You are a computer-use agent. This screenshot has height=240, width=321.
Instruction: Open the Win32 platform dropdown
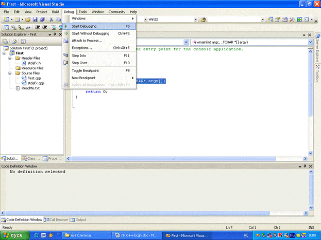(x=196, y=20)
